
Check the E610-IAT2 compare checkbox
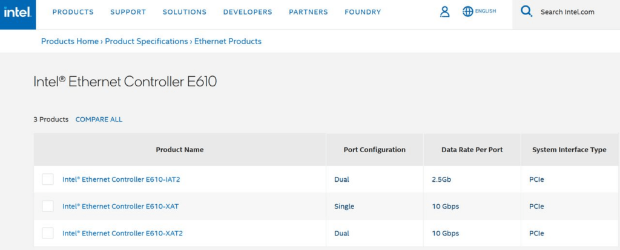[x=48, y=179]
